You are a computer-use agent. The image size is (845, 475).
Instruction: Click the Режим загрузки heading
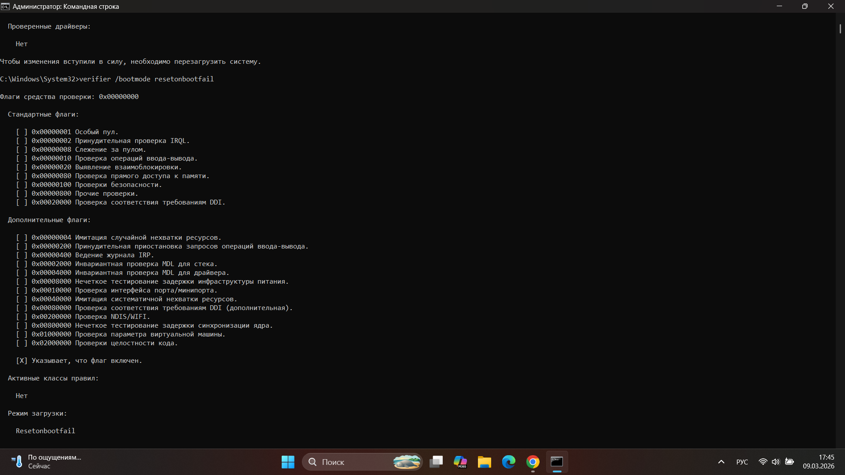(37, 413)
